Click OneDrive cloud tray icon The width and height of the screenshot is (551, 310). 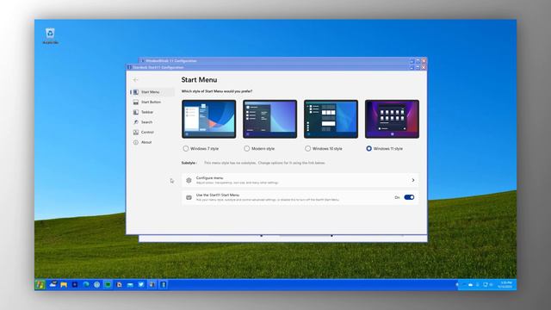pos(471,285)
